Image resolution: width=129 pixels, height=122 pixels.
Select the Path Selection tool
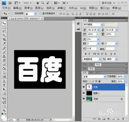[x=4, y=89]
